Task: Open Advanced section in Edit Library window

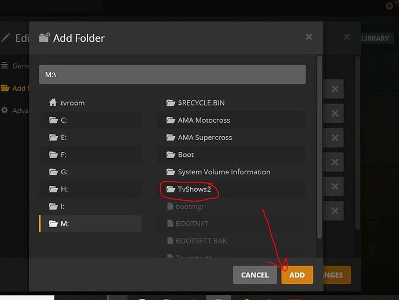Action: pos(15,111)
